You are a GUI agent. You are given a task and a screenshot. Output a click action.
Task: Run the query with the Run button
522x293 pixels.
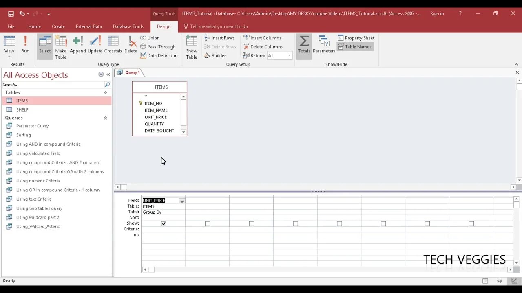tap(25, 45)
